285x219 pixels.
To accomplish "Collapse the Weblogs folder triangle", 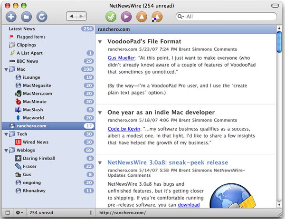I will point(6,151).
